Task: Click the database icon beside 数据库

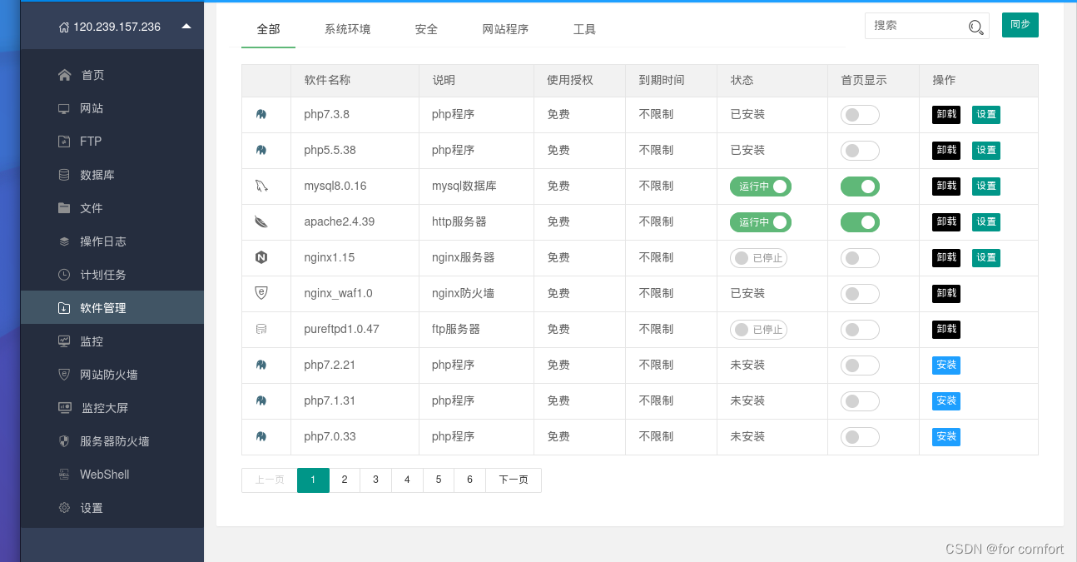Action: 64,175
